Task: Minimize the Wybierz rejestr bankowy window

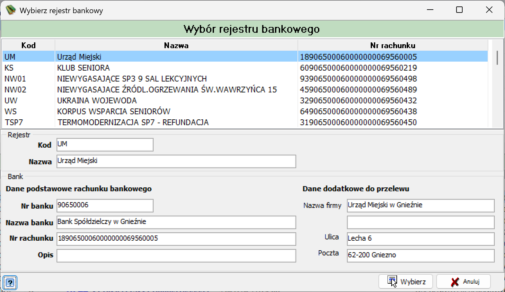Action: [430, 10]
